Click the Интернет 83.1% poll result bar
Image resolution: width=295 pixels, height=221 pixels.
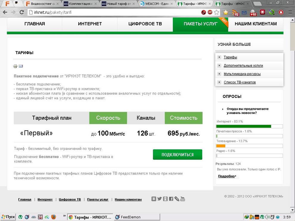pos(249,126)
